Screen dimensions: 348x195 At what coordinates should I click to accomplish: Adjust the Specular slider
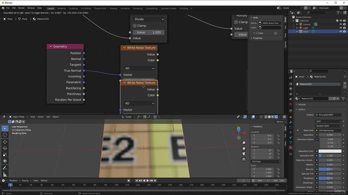(330, 169)
